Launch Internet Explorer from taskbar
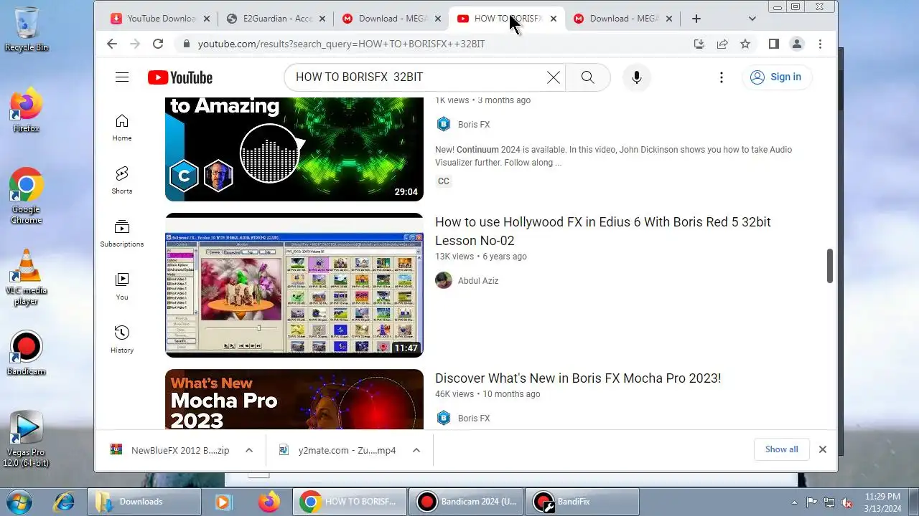Viewport: 919px width, 516px height. (63, 502)
